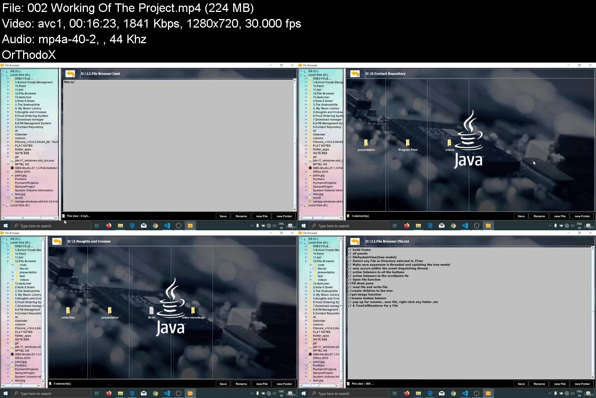This screenshot has height=398, width=596.
Task: Click new File in the Noughts and Crosses window
Action: [x=262, y=384]
